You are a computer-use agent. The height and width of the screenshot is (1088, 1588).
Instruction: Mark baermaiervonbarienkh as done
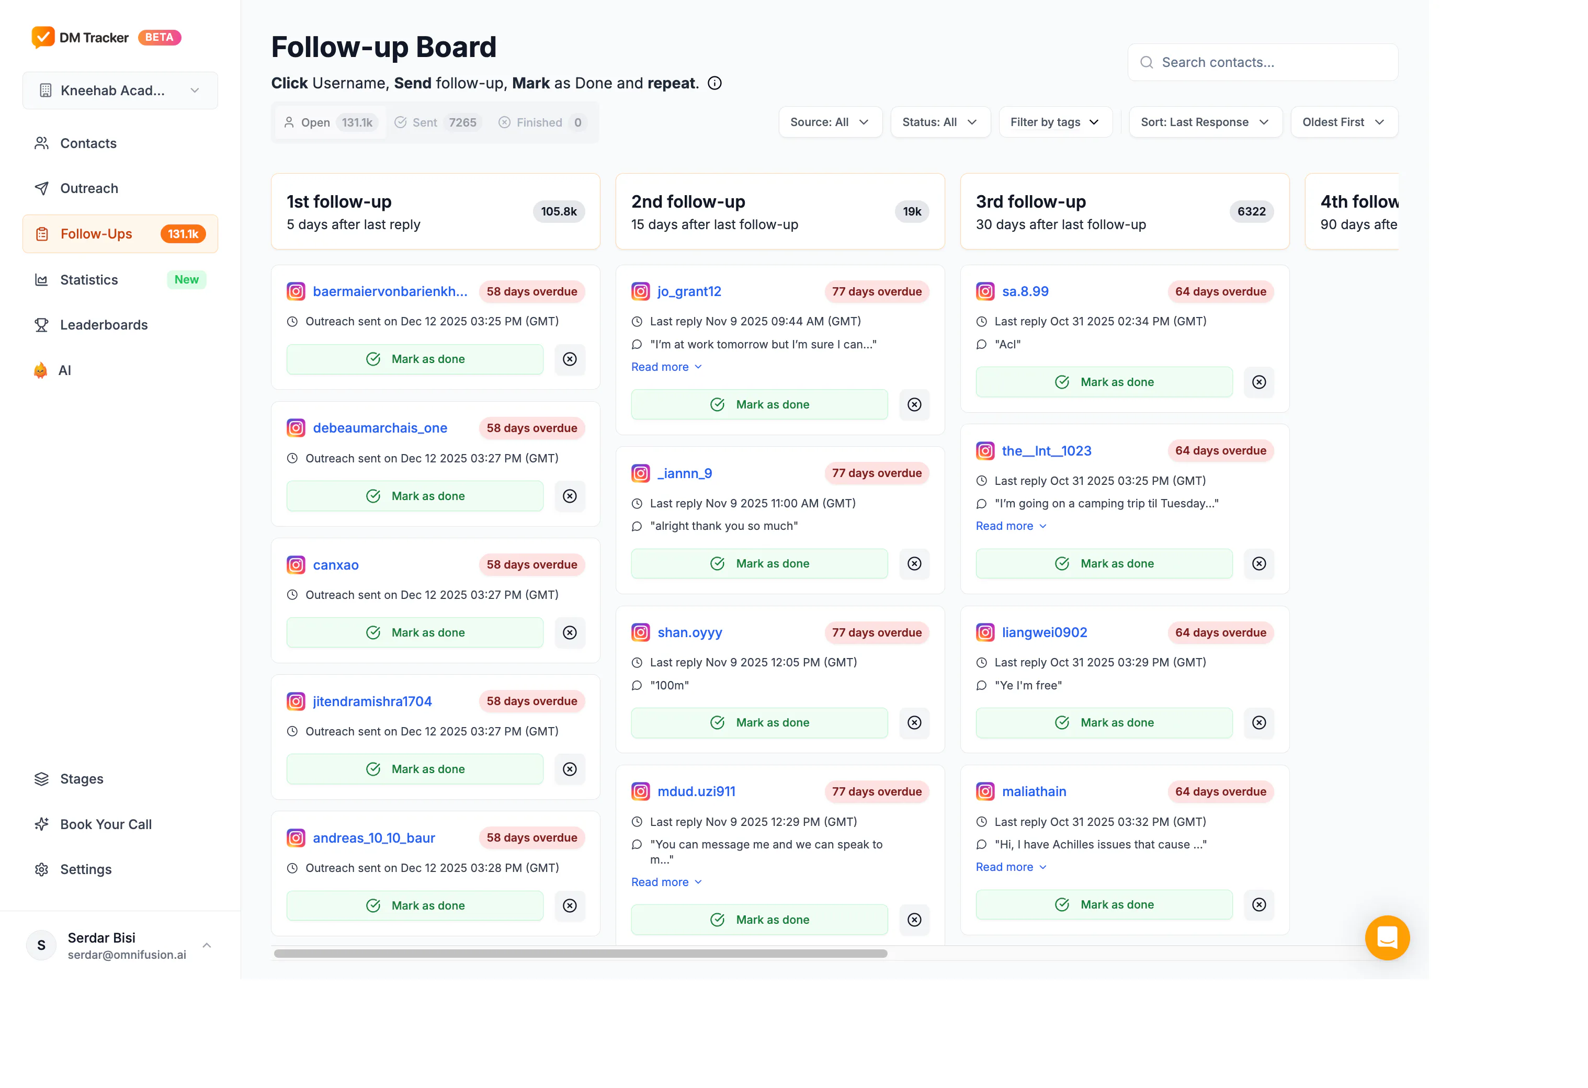415,359
